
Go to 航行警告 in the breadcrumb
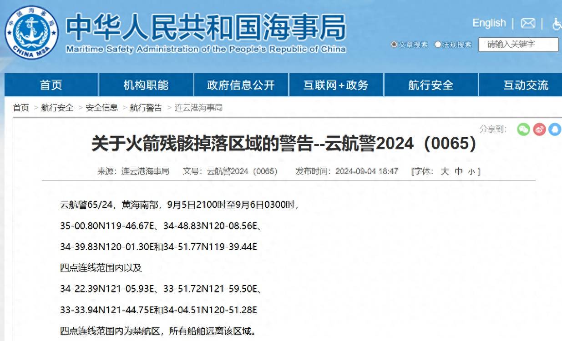(x=146, y=108)
